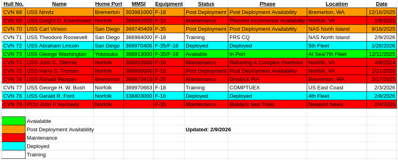Click the USS George H. W. Bush cell
The image size is (398, 160).
[x=59, y=88]
